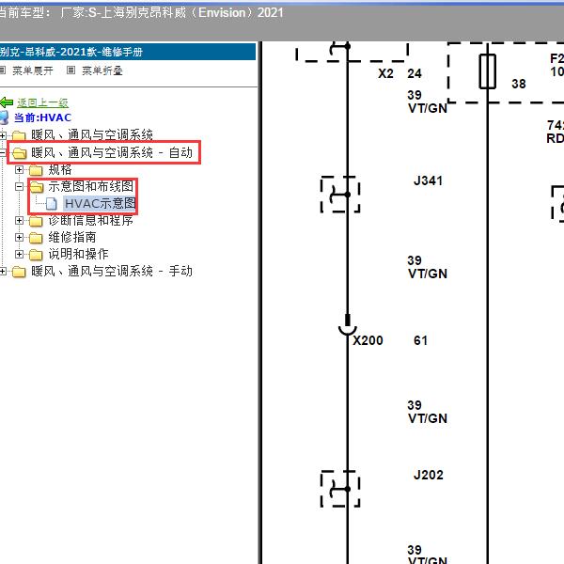Click 39 VT/GN wire label below X2

[x=428, y=102]
